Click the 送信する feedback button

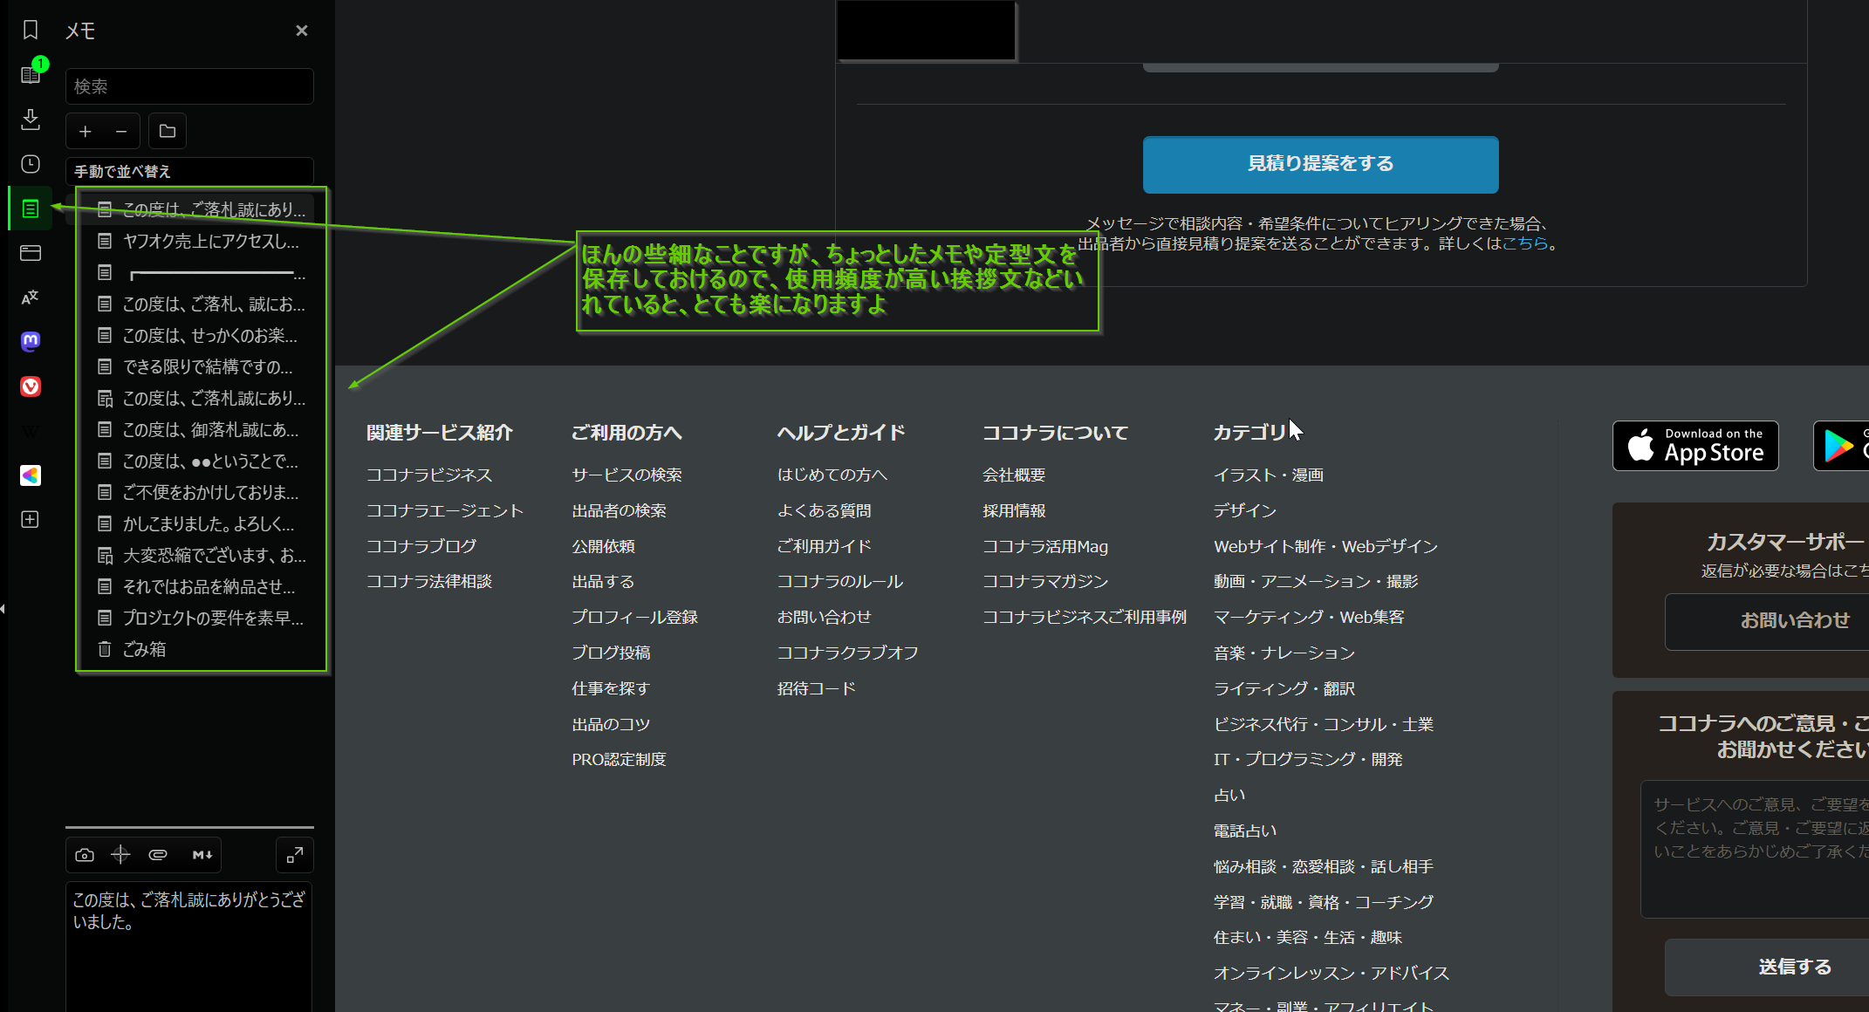coord(1767,968)
